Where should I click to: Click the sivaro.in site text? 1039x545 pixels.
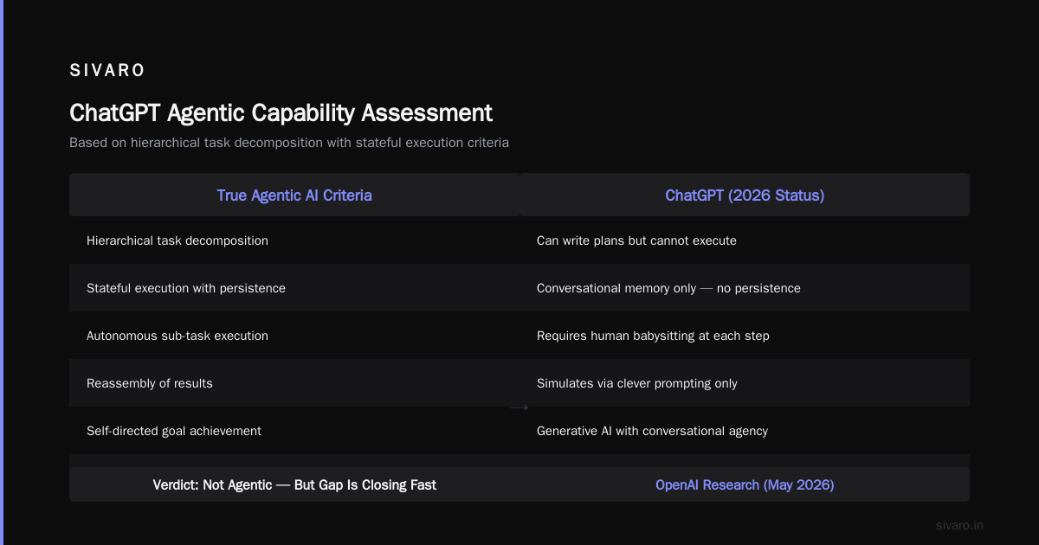pos(959,525)
